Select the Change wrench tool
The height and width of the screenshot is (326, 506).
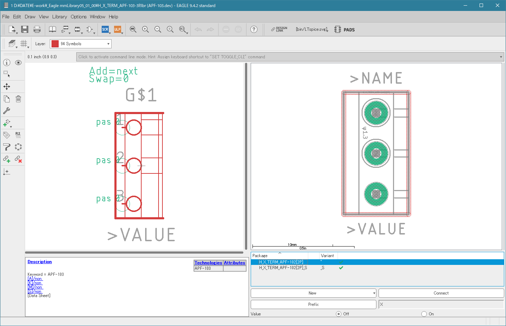tap(7, 111)
